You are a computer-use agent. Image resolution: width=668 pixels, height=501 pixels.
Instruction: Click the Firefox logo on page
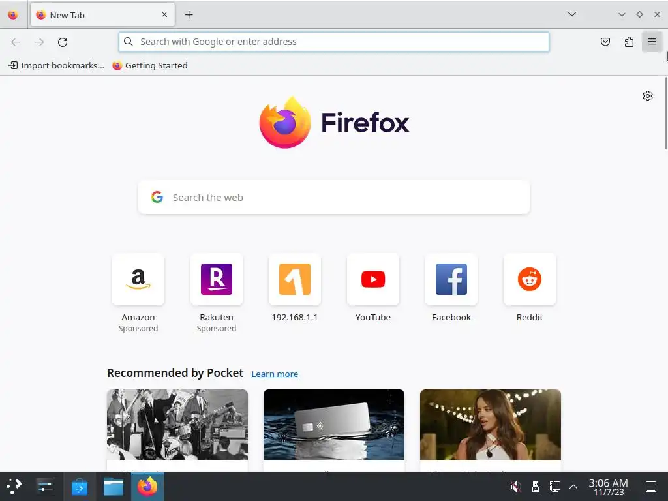click(x=334, y=123)
